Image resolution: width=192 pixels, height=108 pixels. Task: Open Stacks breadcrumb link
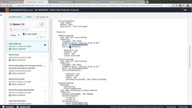click(29, 17)
